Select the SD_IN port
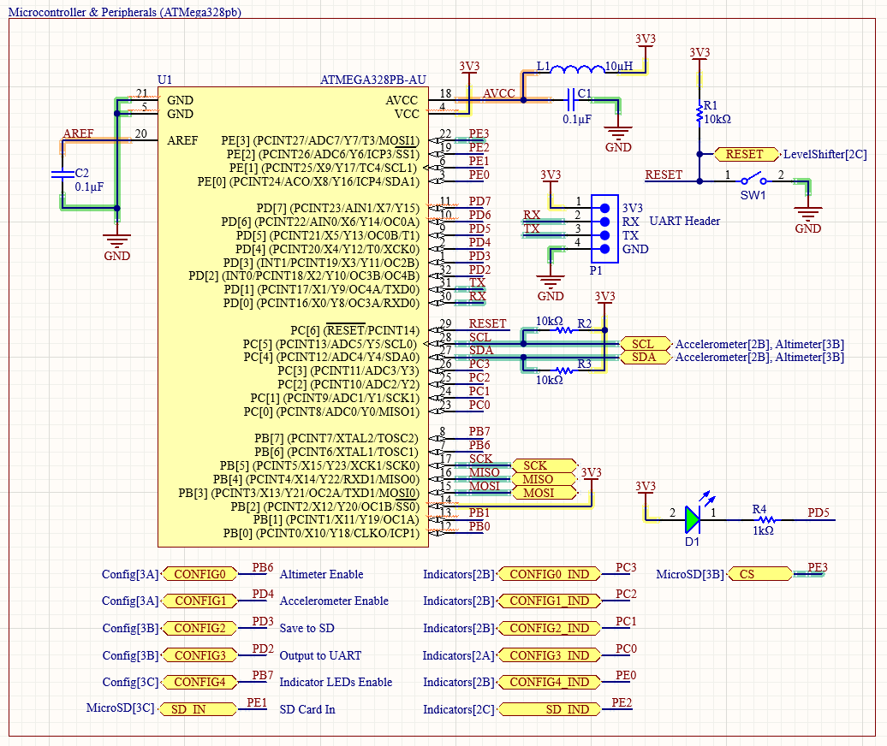This screenshot has height=746, width=887. click(198, 709)
